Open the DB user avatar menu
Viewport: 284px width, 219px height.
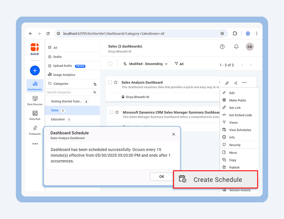click(x=250, y=47)
